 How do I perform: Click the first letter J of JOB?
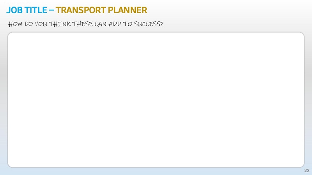[x=9, y=9]
